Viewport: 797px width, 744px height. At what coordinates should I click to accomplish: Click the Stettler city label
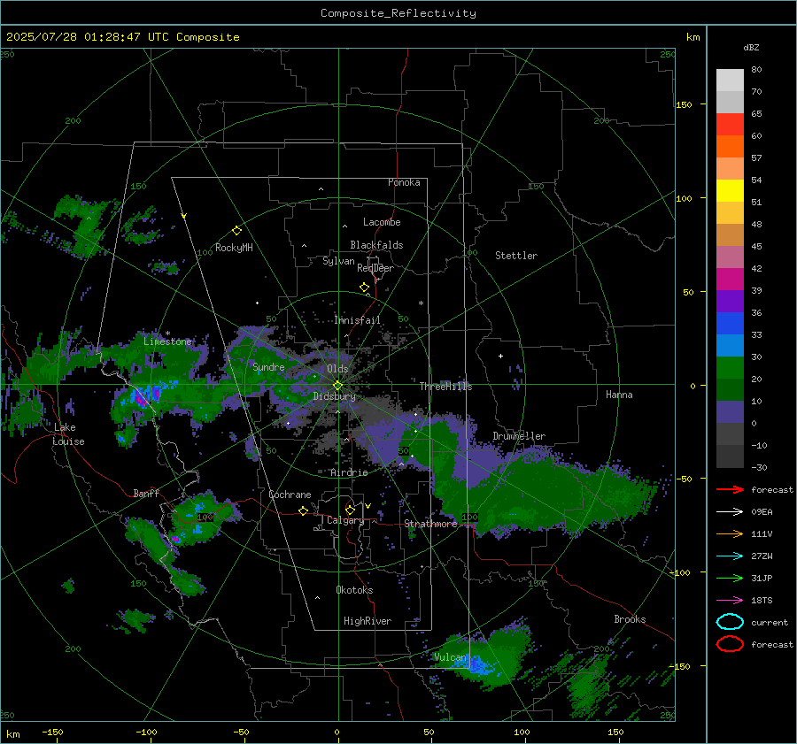(516, 256)
